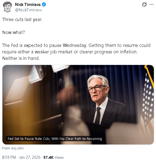Follow the 'From wsj.com' source link
Image resolution: width=156 pixels, height=162 pixels.
[13, 148]
